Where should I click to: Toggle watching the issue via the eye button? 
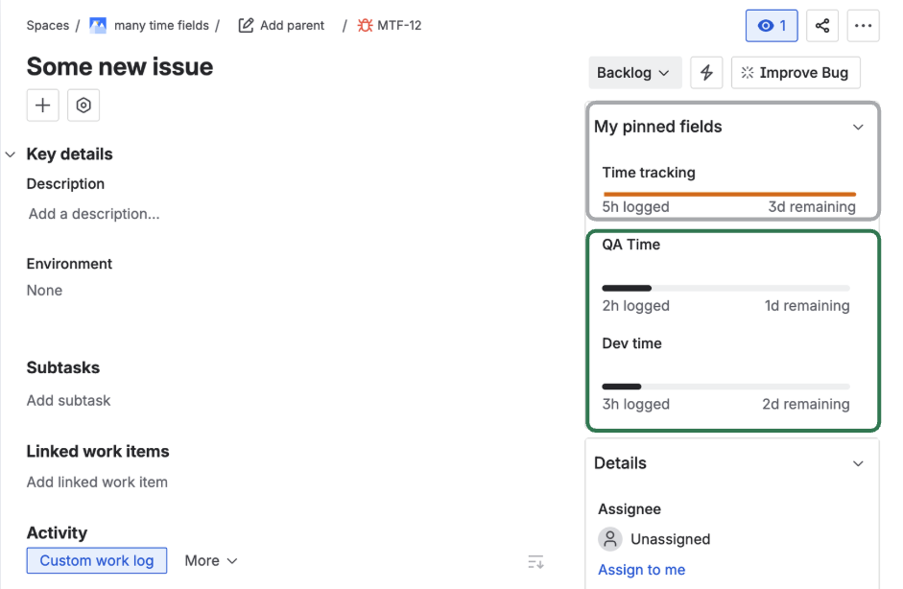pos(772,26)
